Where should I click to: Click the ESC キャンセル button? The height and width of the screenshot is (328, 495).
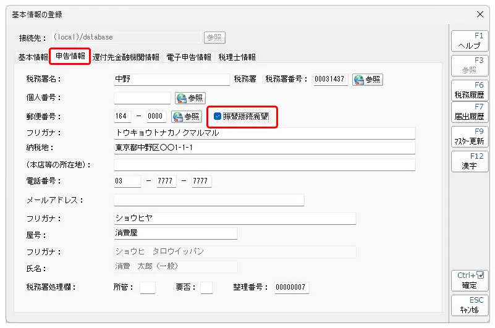[470, 305]
